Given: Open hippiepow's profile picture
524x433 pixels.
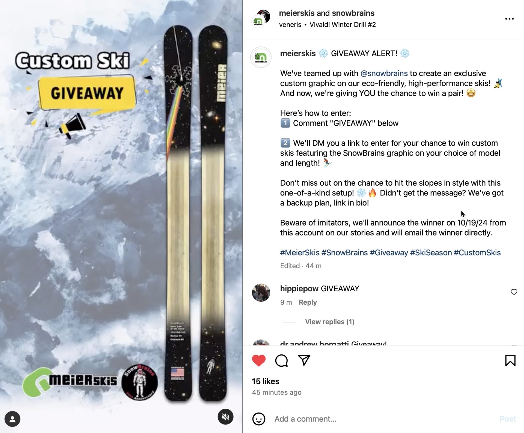Looking at the screenshot, I should (261, 292).
